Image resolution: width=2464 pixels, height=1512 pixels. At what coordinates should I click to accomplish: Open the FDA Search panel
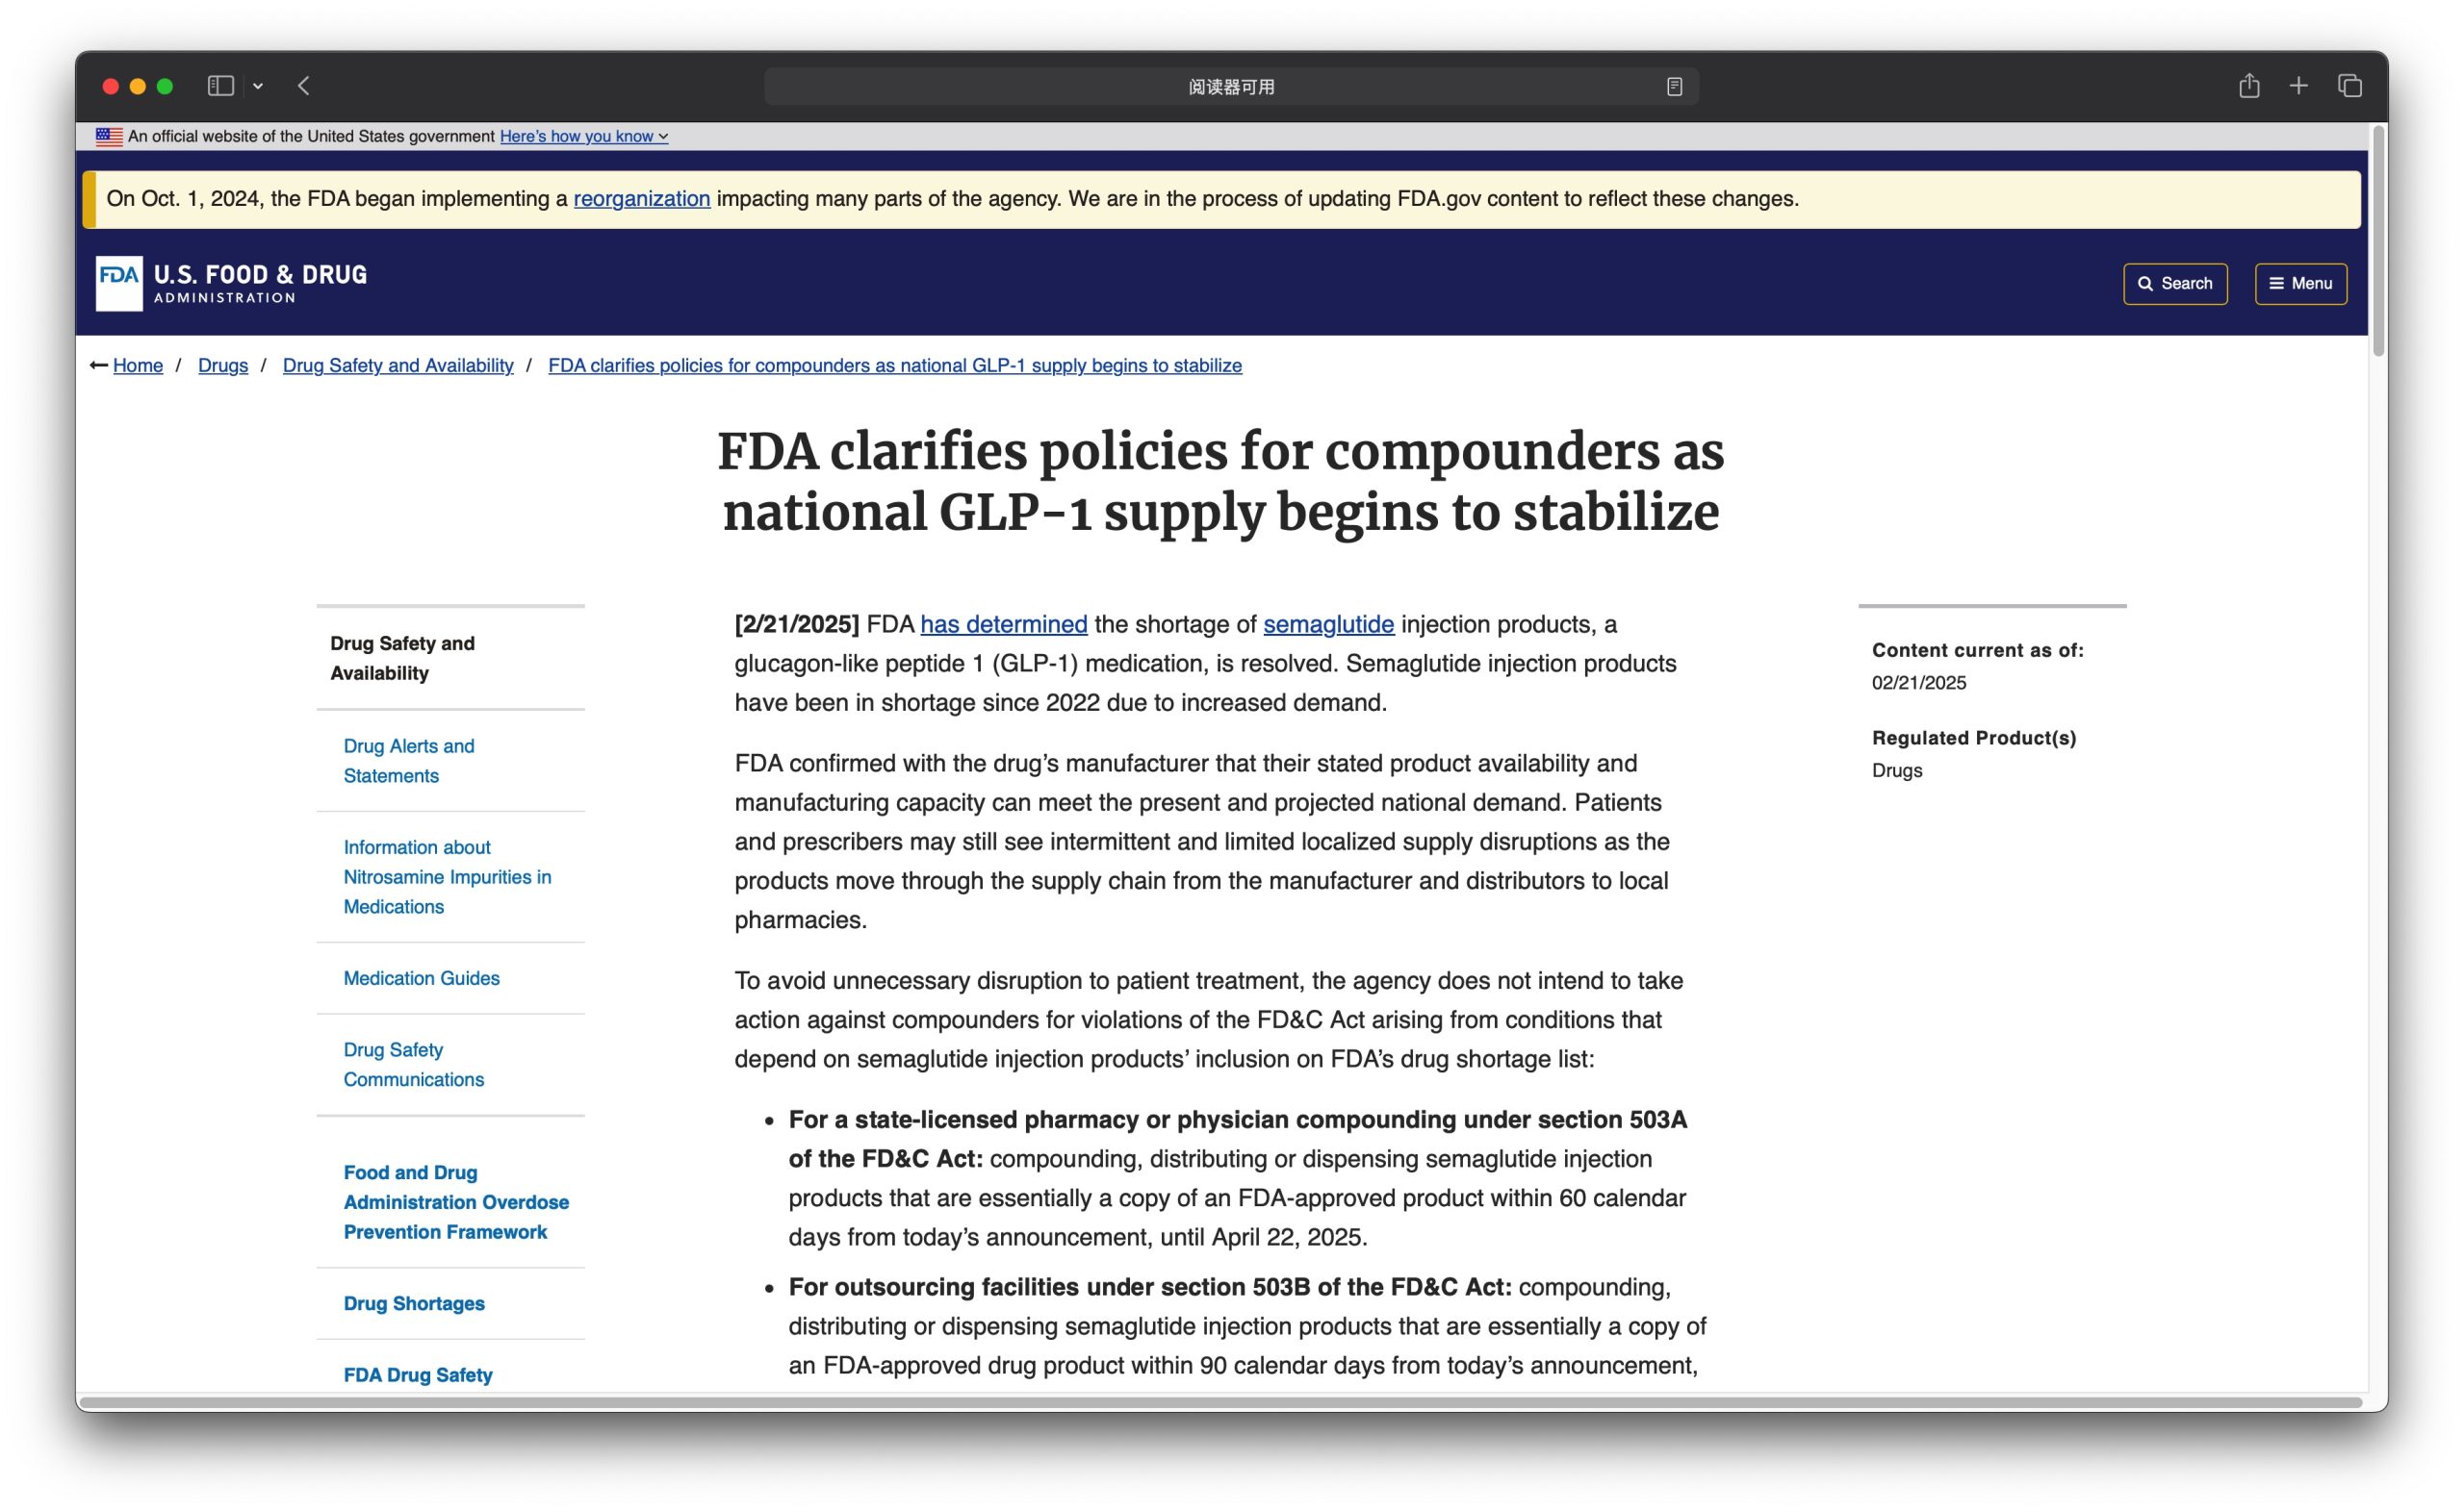(x=2175, y=283)
